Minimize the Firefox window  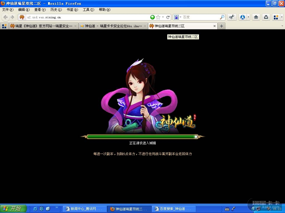click(269, 3)
